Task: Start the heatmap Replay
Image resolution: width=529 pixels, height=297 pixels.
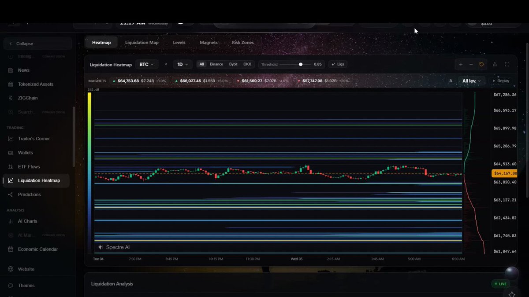Action: coord(501,81)
